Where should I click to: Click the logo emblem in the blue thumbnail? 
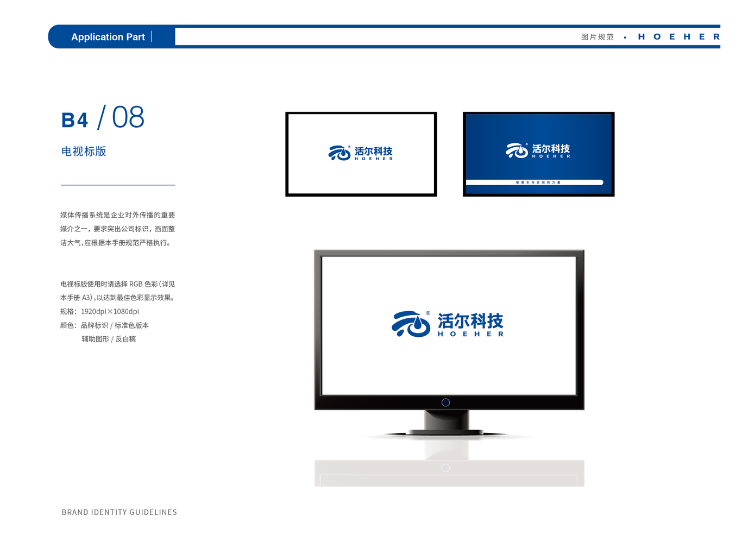tap(517, 150)
